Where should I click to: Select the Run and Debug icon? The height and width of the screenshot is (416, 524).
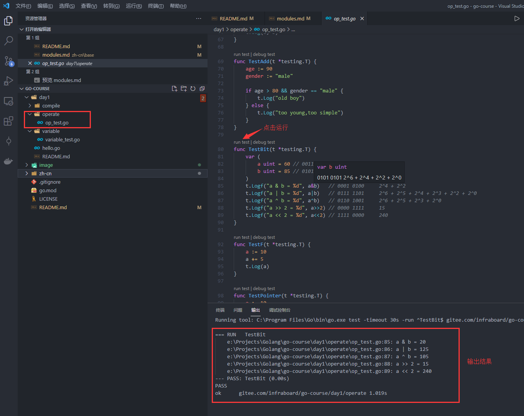8,81
